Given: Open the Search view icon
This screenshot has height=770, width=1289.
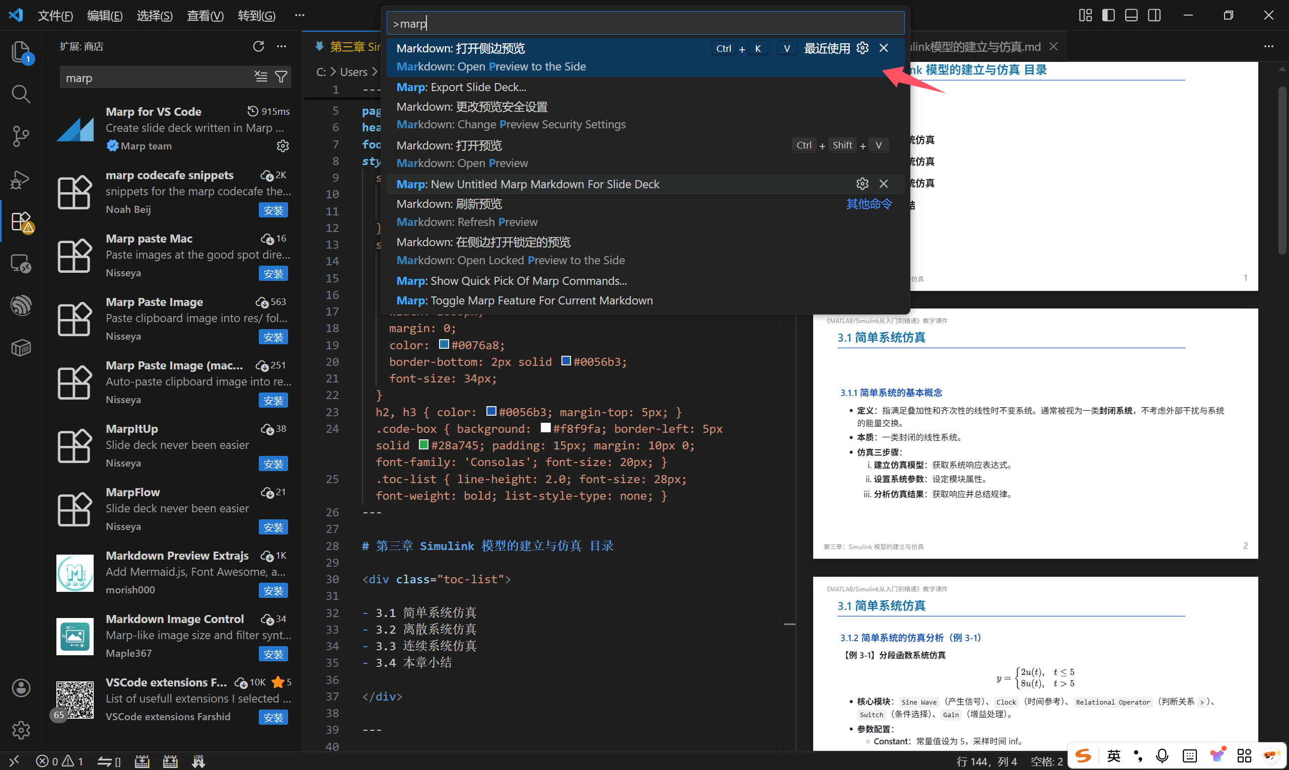Looking at the screenshot, I should (x=21, y=95).
